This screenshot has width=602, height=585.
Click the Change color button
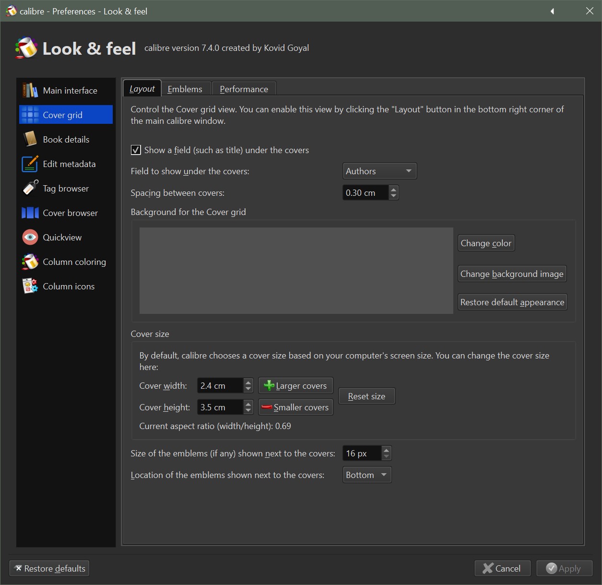(486, 243)
